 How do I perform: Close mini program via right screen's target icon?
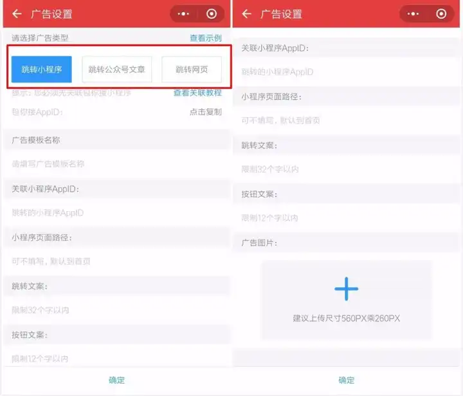click(x=441, y=14)
